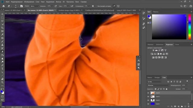Toggle lock transparent pixels
This screenshot has width=193, height=108.
click(156, 89)
